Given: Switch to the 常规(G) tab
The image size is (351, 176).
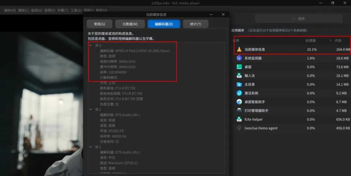Looking at the screenshot, I should coord(99,24).
